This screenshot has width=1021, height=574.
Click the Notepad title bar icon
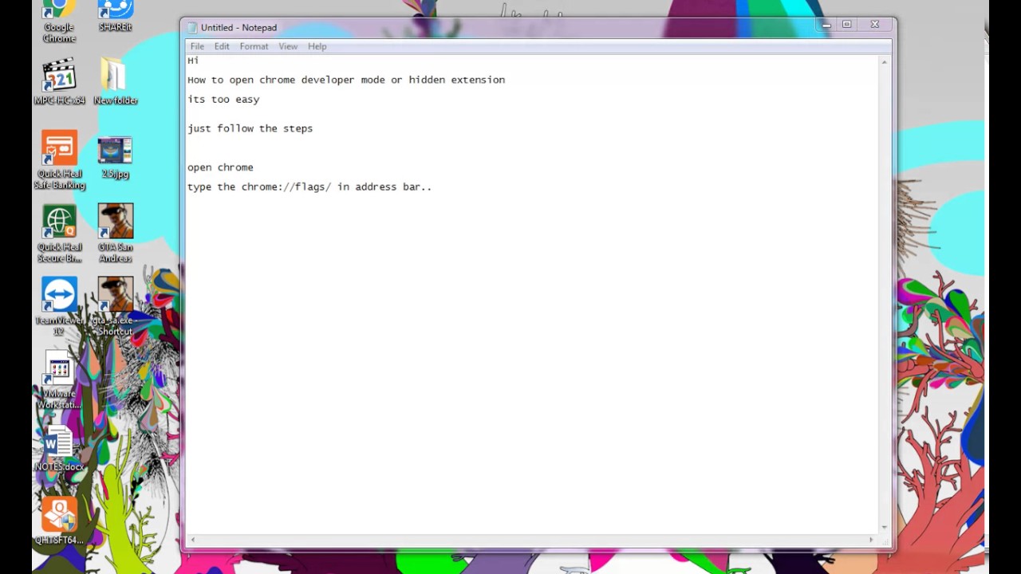192,27
